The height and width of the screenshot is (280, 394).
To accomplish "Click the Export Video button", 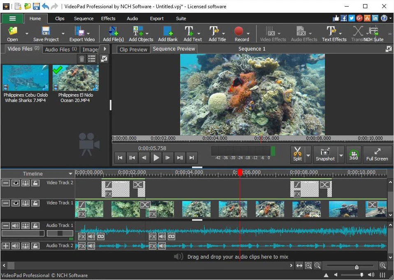I will (x=81, y=33).
